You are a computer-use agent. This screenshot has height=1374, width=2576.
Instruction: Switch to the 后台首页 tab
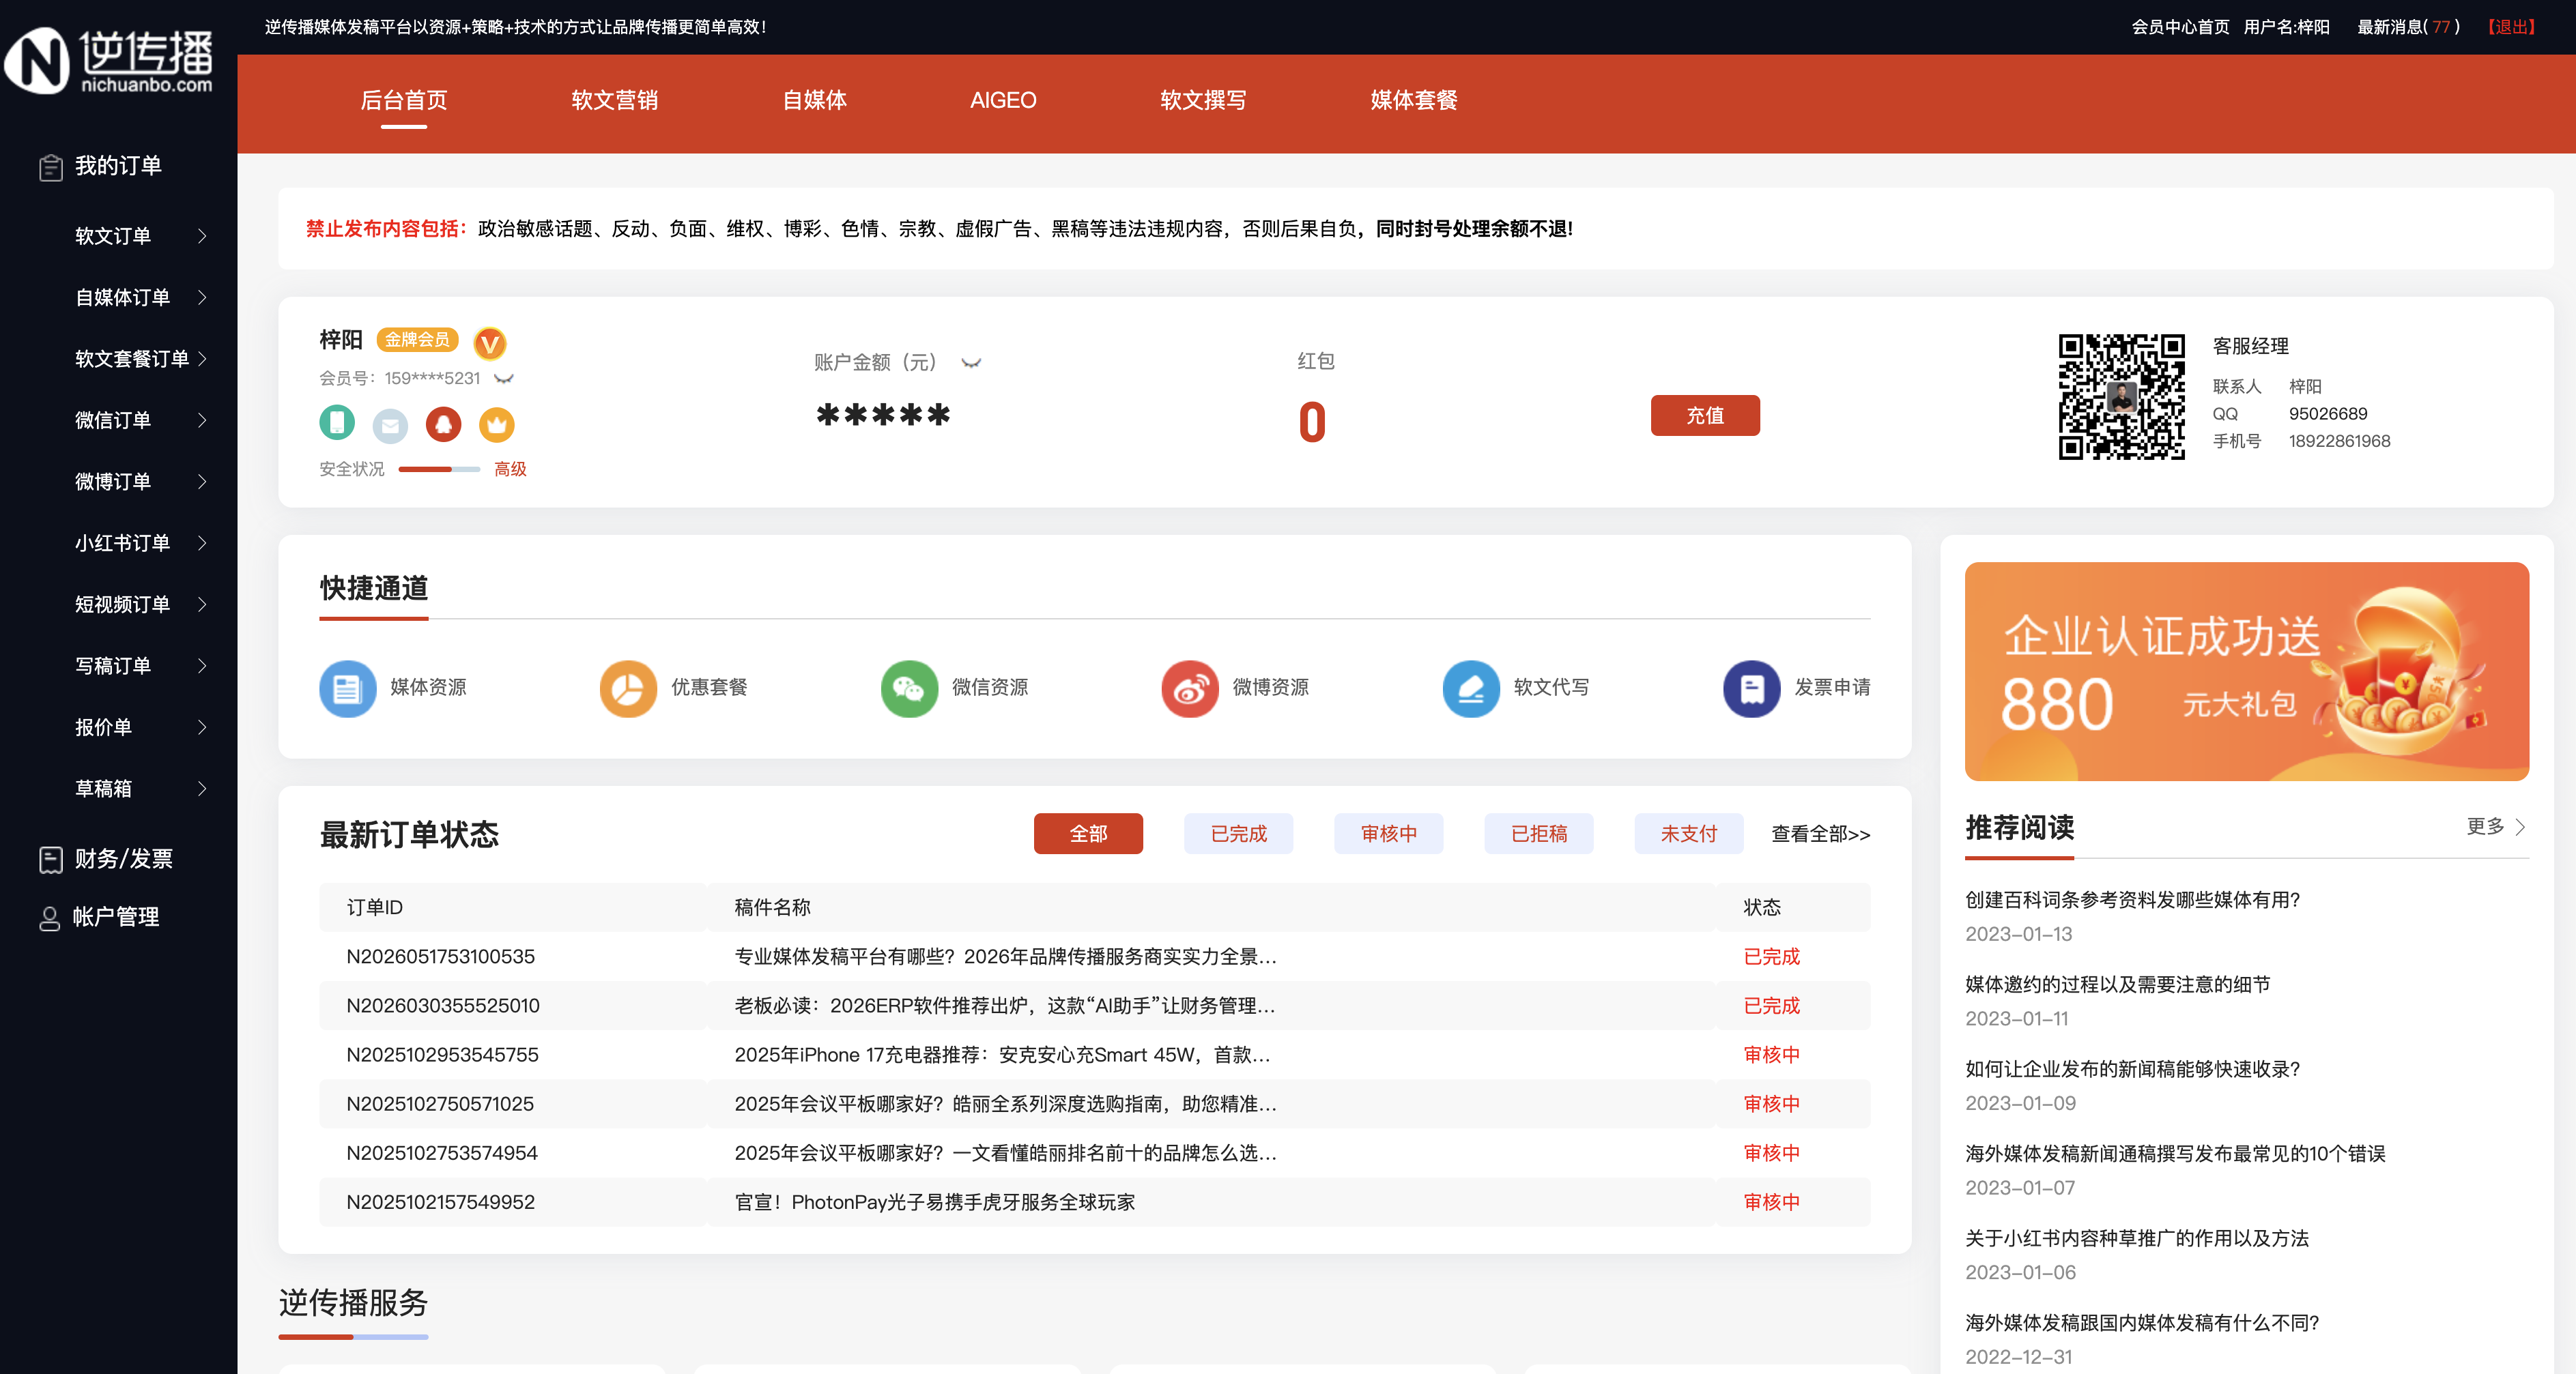[x=404, y=100]
